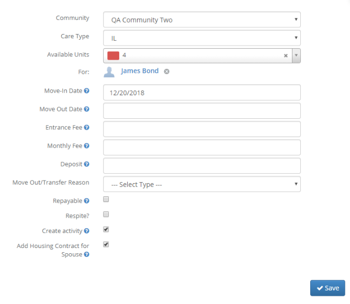The height and width of the screenshot is (304, 350).
Task: Focus the Monthly Fee field
Action: coord(202,148)
